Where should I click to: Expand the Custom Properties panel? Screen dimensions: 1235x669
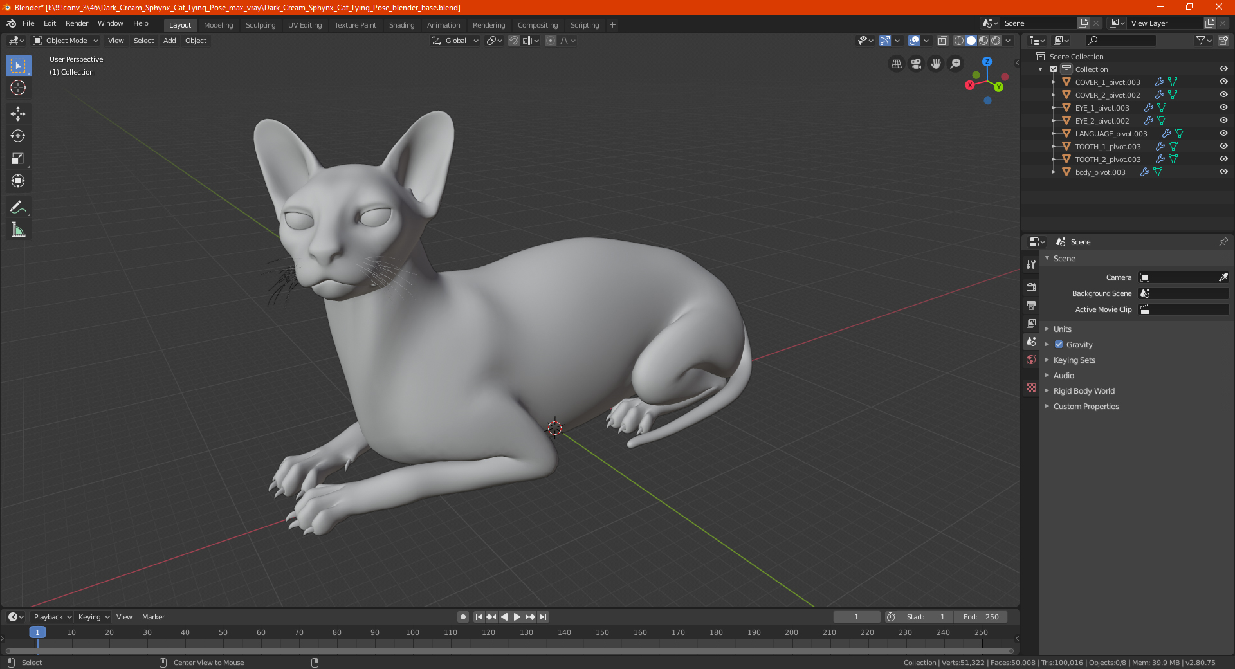1086,406
